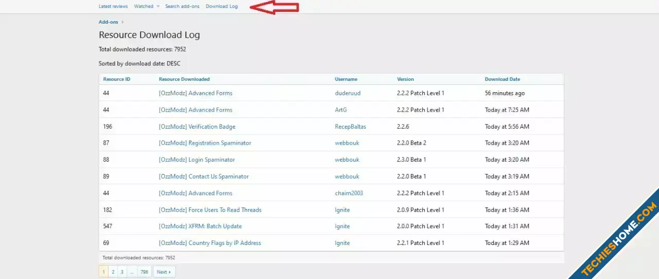View webbouk in Registration Spaminator row

tap(347, 143)
